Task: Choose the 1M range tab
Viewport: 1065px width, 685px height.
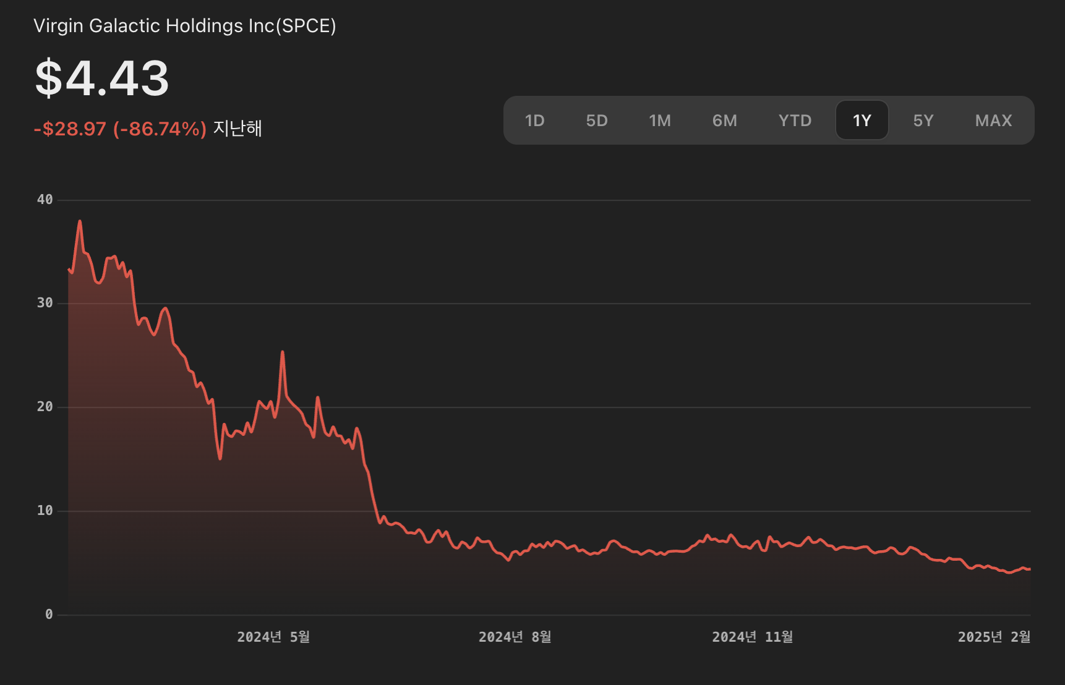Action: click(660, 121)
